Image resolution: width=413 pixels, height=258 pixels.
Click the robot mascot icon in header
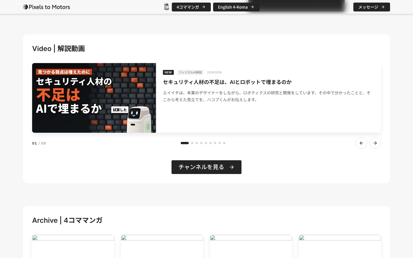[166, 7]
